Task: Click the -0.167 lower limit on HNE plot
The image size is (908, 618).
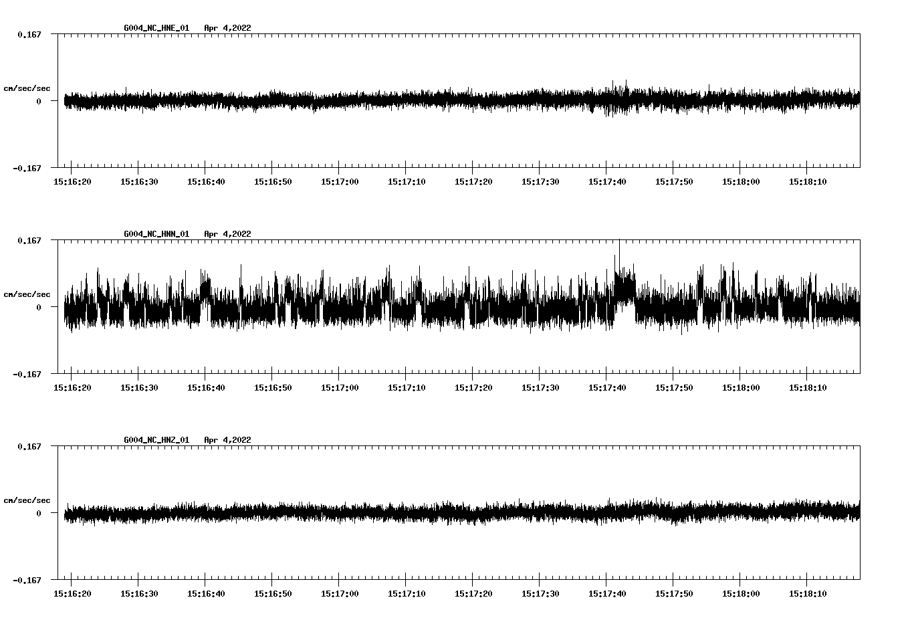Action: point(27,169)
